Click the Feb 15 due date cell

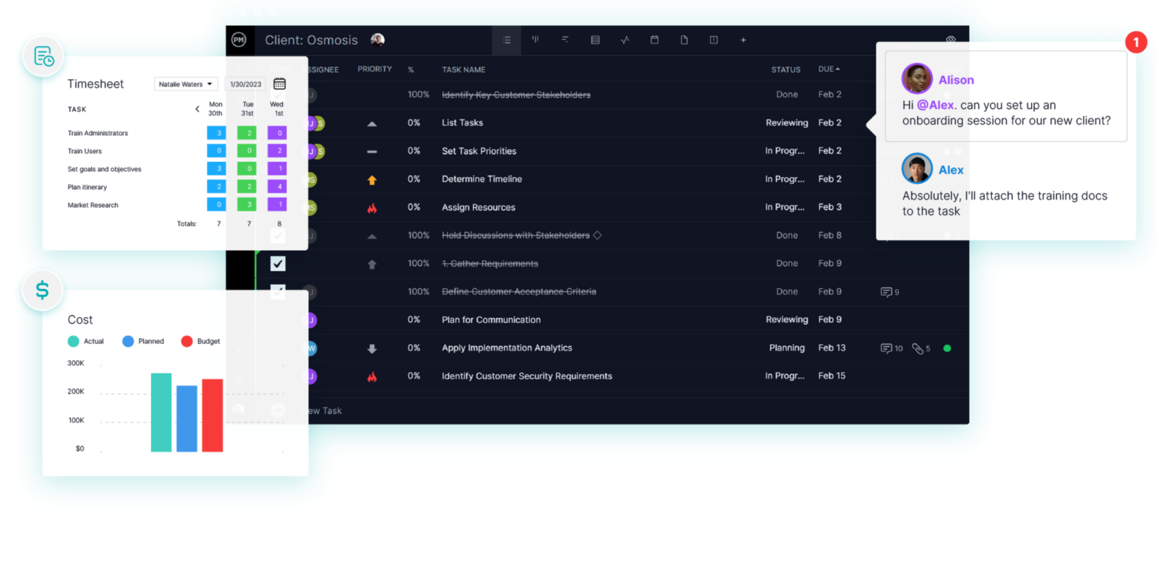coord(832,376)
